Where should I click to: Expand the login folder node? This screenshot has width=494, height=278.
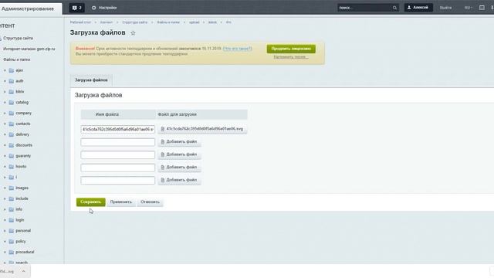tap(5, 220)
